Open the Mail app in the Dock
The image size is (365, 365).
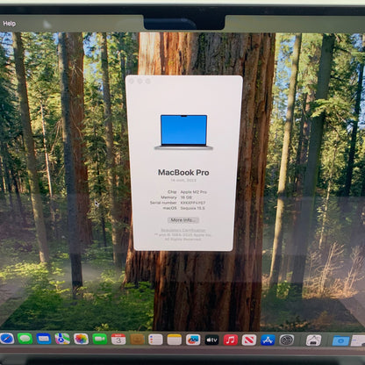[44, 339]
